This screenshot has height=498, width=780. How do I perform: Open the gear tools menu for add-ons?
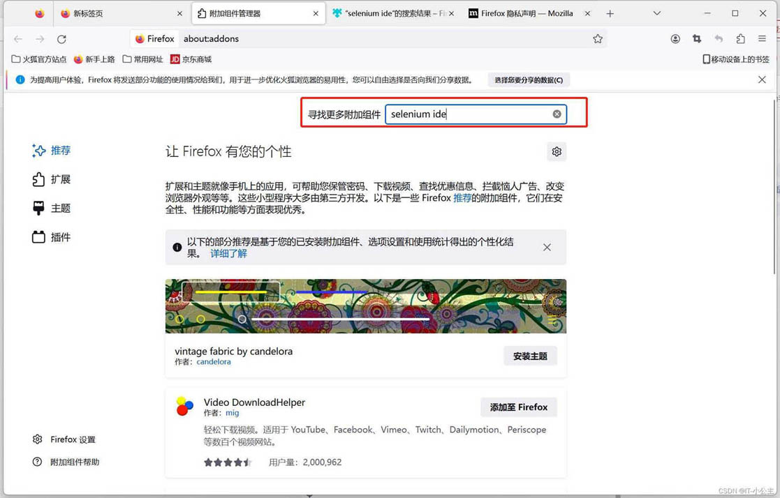[557, 151]
